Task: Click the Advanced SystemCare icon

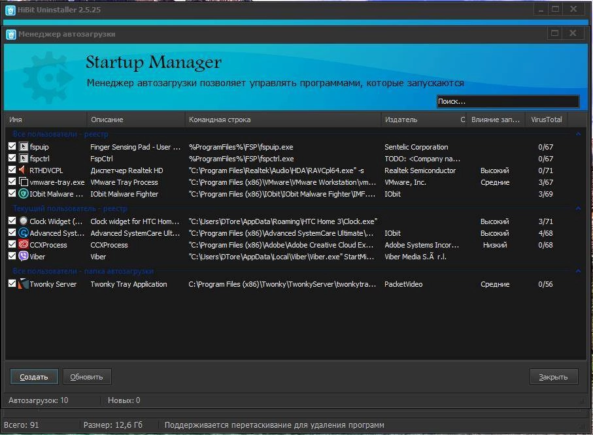Action: (24, 233)
